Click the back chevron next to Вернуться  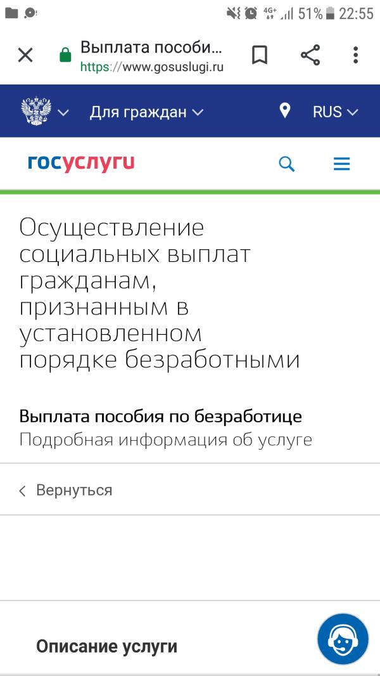click(x=23, y=491)
